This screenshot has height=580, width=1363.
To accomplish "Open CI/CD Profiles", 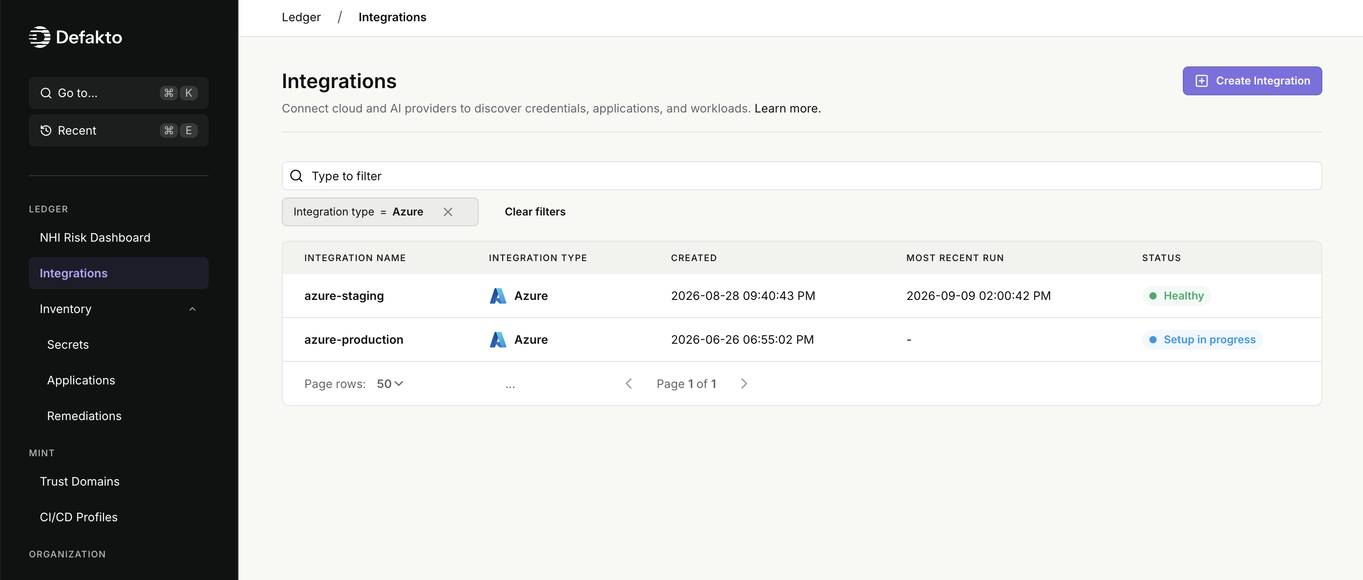I will [78, 517].
